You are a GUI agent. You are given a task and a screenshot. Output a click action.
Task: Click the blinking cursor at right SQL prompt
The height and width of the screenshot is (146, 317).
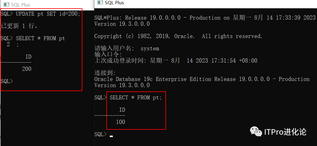111,135
